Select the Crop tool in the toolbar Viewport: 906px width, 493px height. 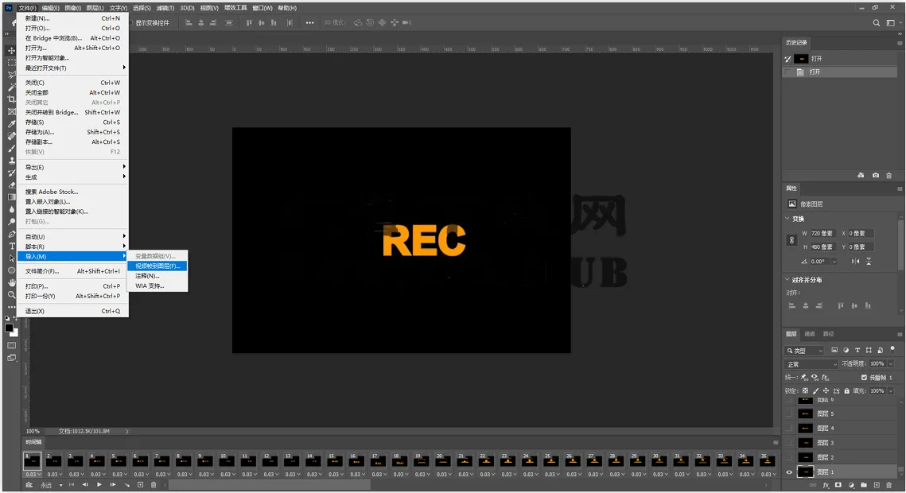(x=11, y=99)
